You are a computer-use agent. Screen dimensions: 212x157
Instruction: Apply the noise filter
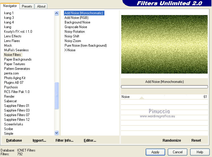coord(155,152)
